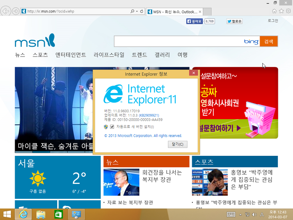
Task: Toggle the 자동으로 새 버전 설치 checkbox
Action: pyautogui.click(x=112, y=127)
